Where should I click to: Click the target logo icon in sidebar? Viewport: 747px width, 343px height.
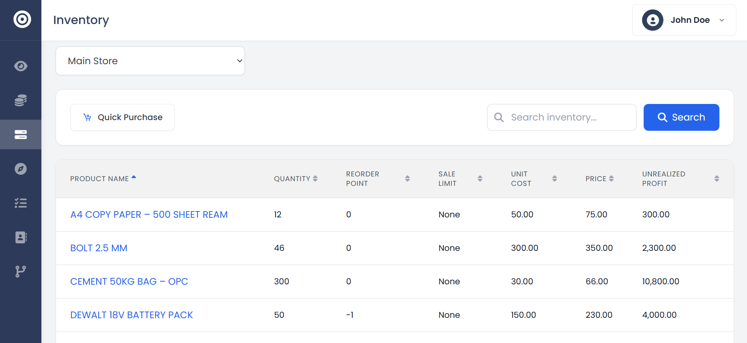(x=22, y=19)
